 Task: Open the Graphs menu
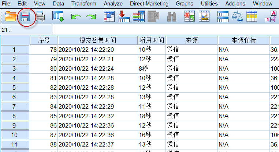pyautogui.click(x=184, y=4)
